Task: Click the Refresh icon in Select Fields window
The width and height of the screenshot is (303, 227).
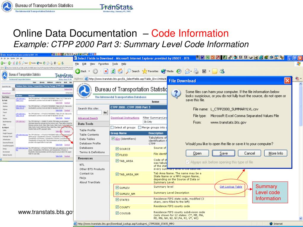Action: 113,72
